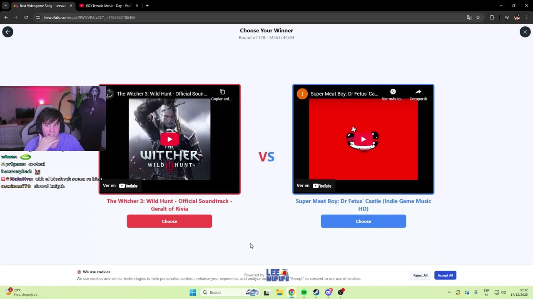
Task: Click 'Round of 128 - Match 44/64' text
Action: [266, 37]
